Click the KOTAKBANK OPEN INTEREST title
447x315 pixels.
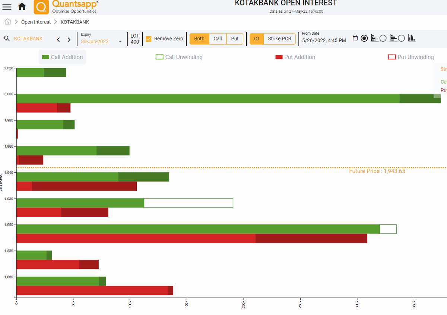coord(286,3)
